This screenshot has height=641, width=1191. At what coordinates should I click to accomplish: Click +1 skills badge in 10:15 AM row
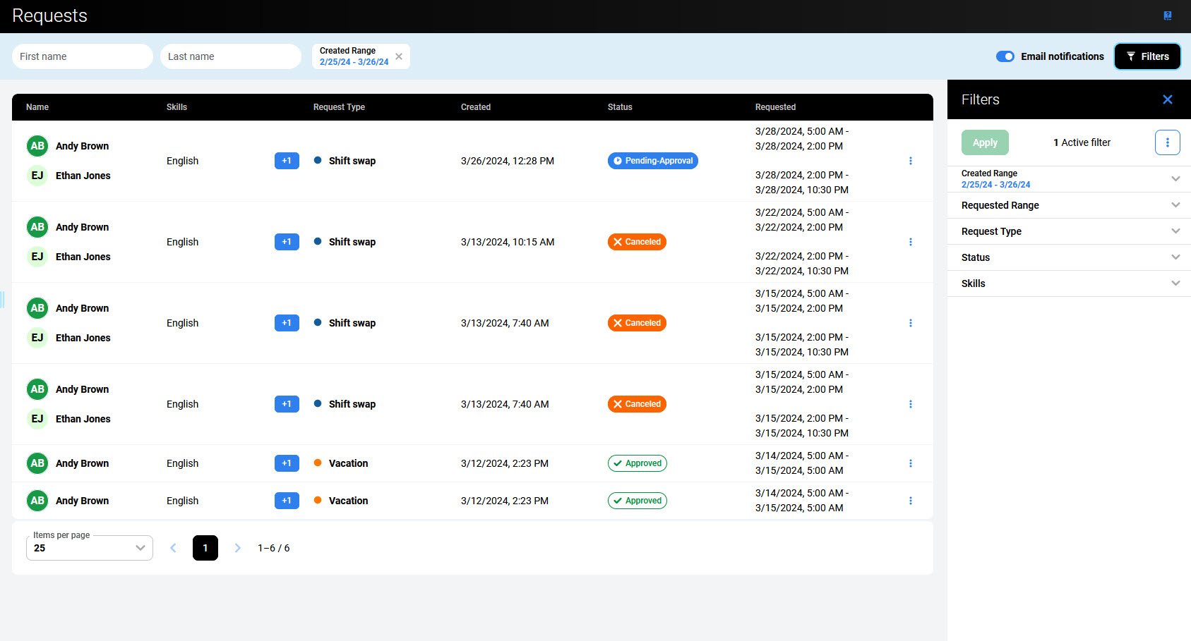point(287,242)
